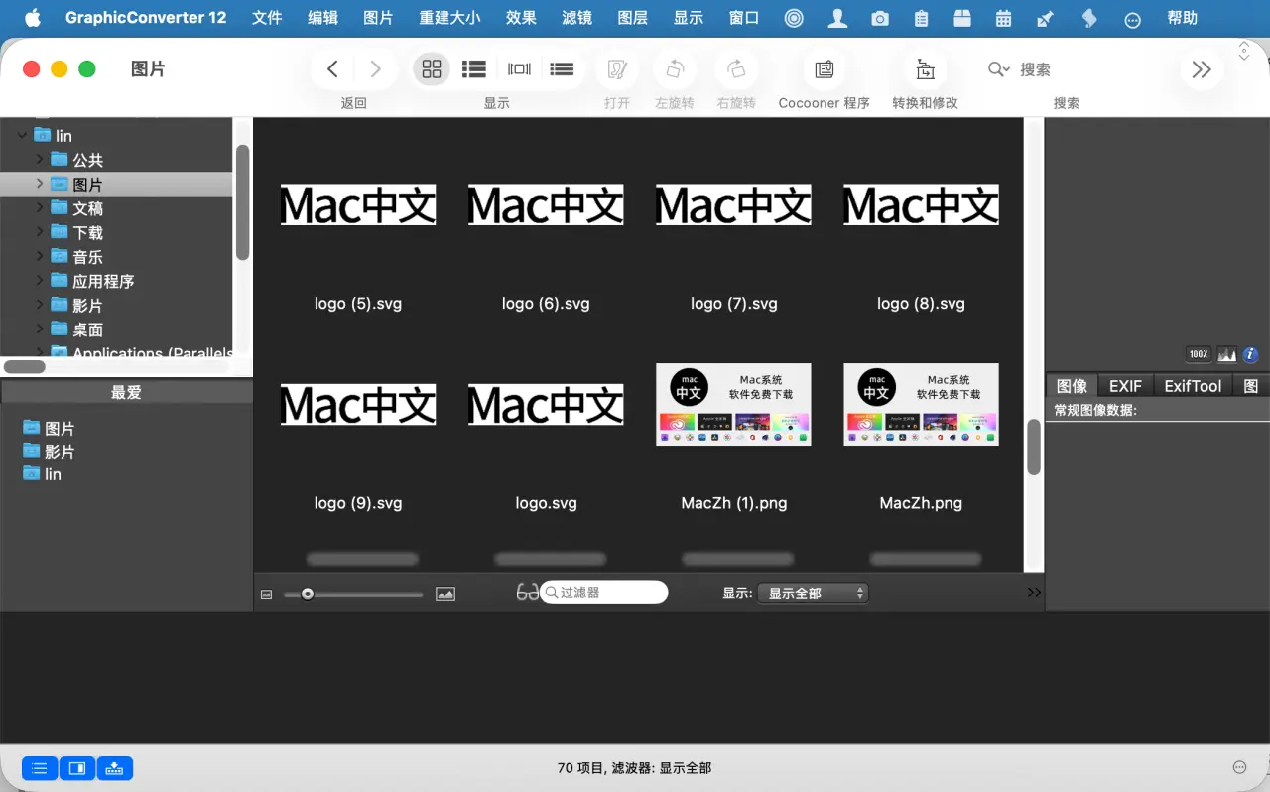Open 影片 in the favorites list
The height and width of the screenshot is (792, 1270).
tap(60, 452)
